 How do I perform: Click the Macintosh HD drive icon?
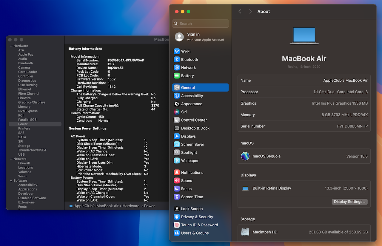click(245, 232)
